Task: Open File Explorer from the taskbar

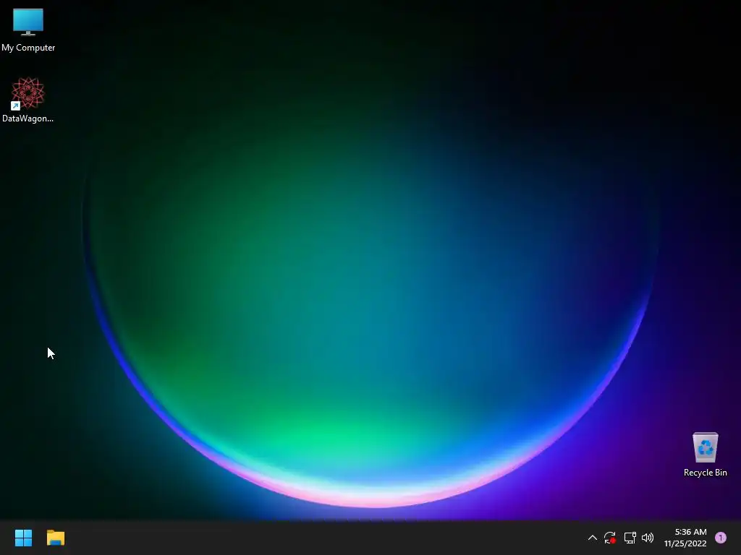Action: click(x=56, y=538)
